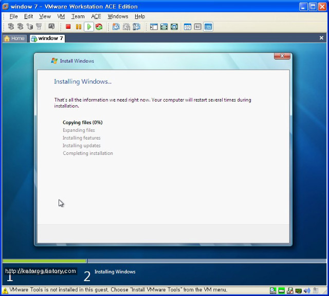Click the Appliance view icon
This screenshot has width=329, height=296.
tap(197, 27)
